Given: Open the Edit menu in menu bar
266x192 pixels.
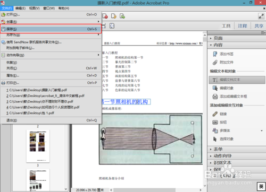Looking at the screenshot, I should 20,8.
